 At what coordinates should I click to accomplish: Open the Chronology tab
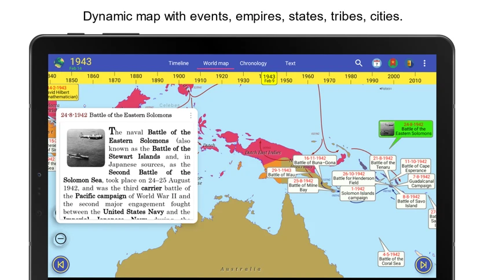point(253,63)
